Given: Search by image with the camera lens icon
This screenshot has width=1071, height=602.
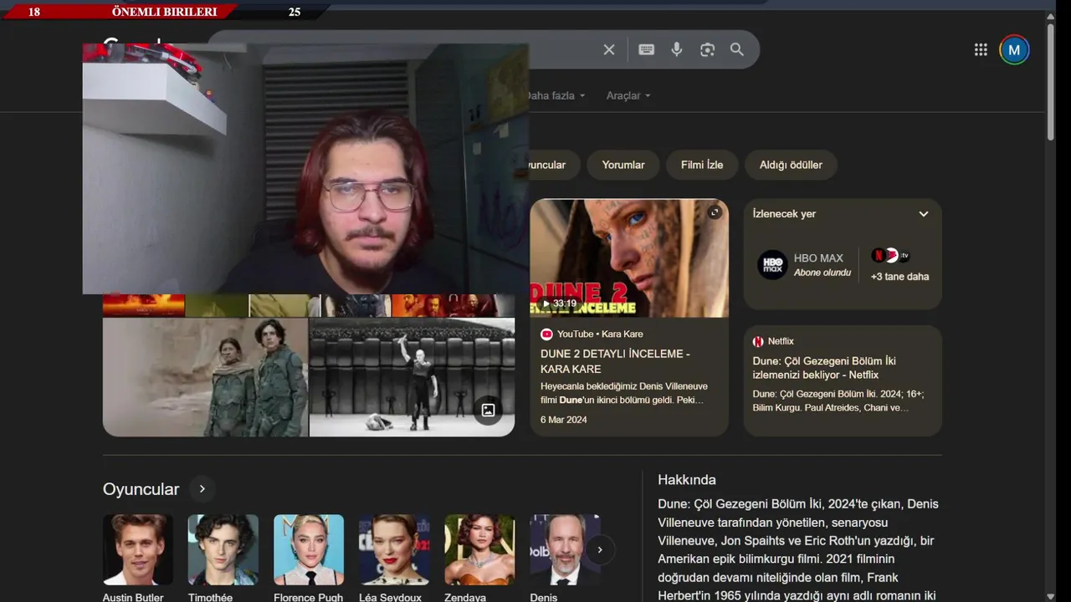Looking at the screenshot, I should (707, 49).
